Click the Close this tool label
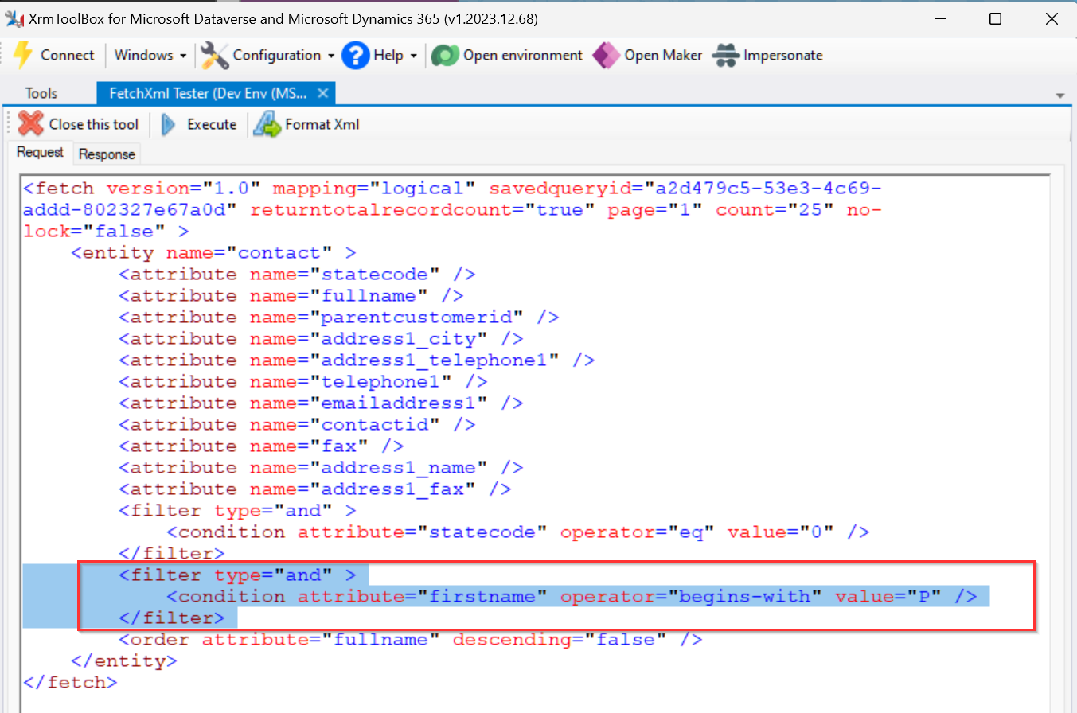This screenshot has width=1077, height=713. click(94, 124)
